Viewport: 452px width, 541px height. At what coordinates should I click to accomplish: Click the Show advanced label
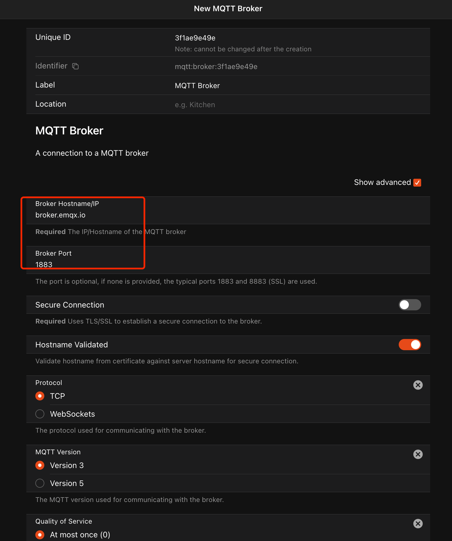tap(382, 182)
